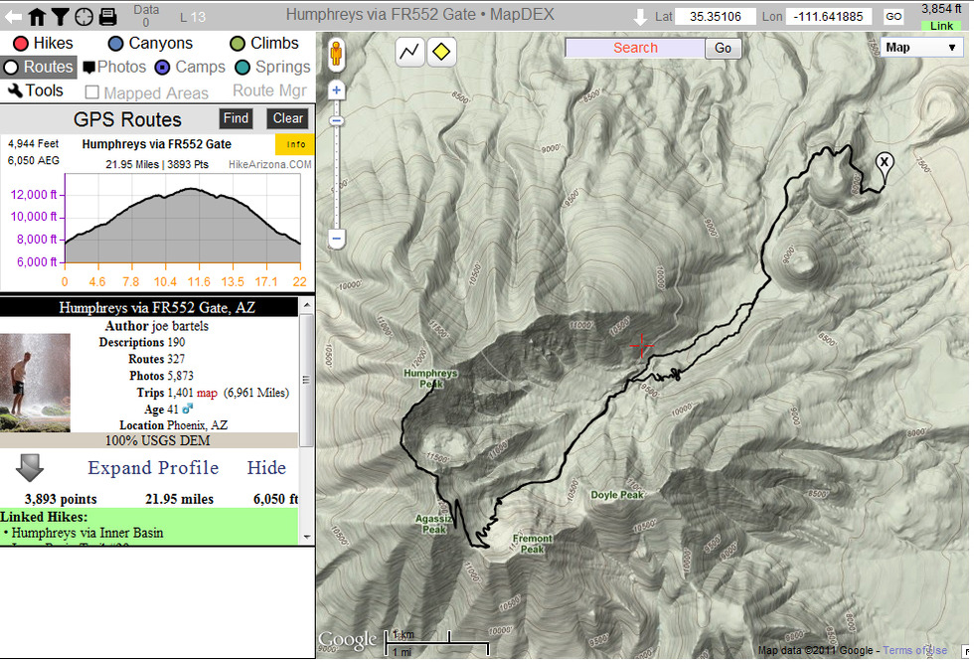
Task: Click the info panel scrollbar thumb
Action: (307, 380)
